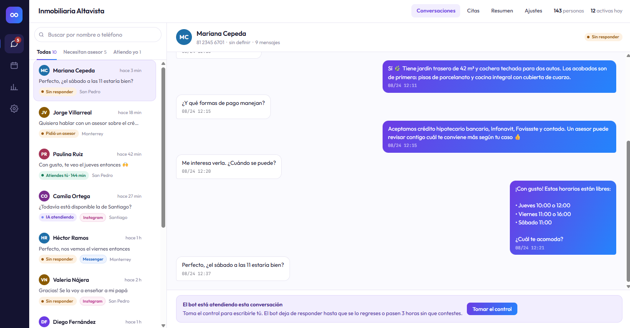Click the conversation list scrollbar
This screenshot has height=328, width=630.
(x=163, y=147)
